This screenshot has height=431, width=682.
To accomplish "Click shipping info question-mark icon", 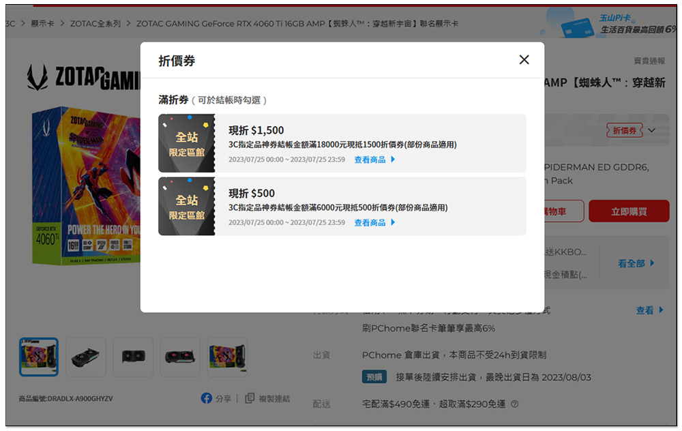I will click(514, 404).
